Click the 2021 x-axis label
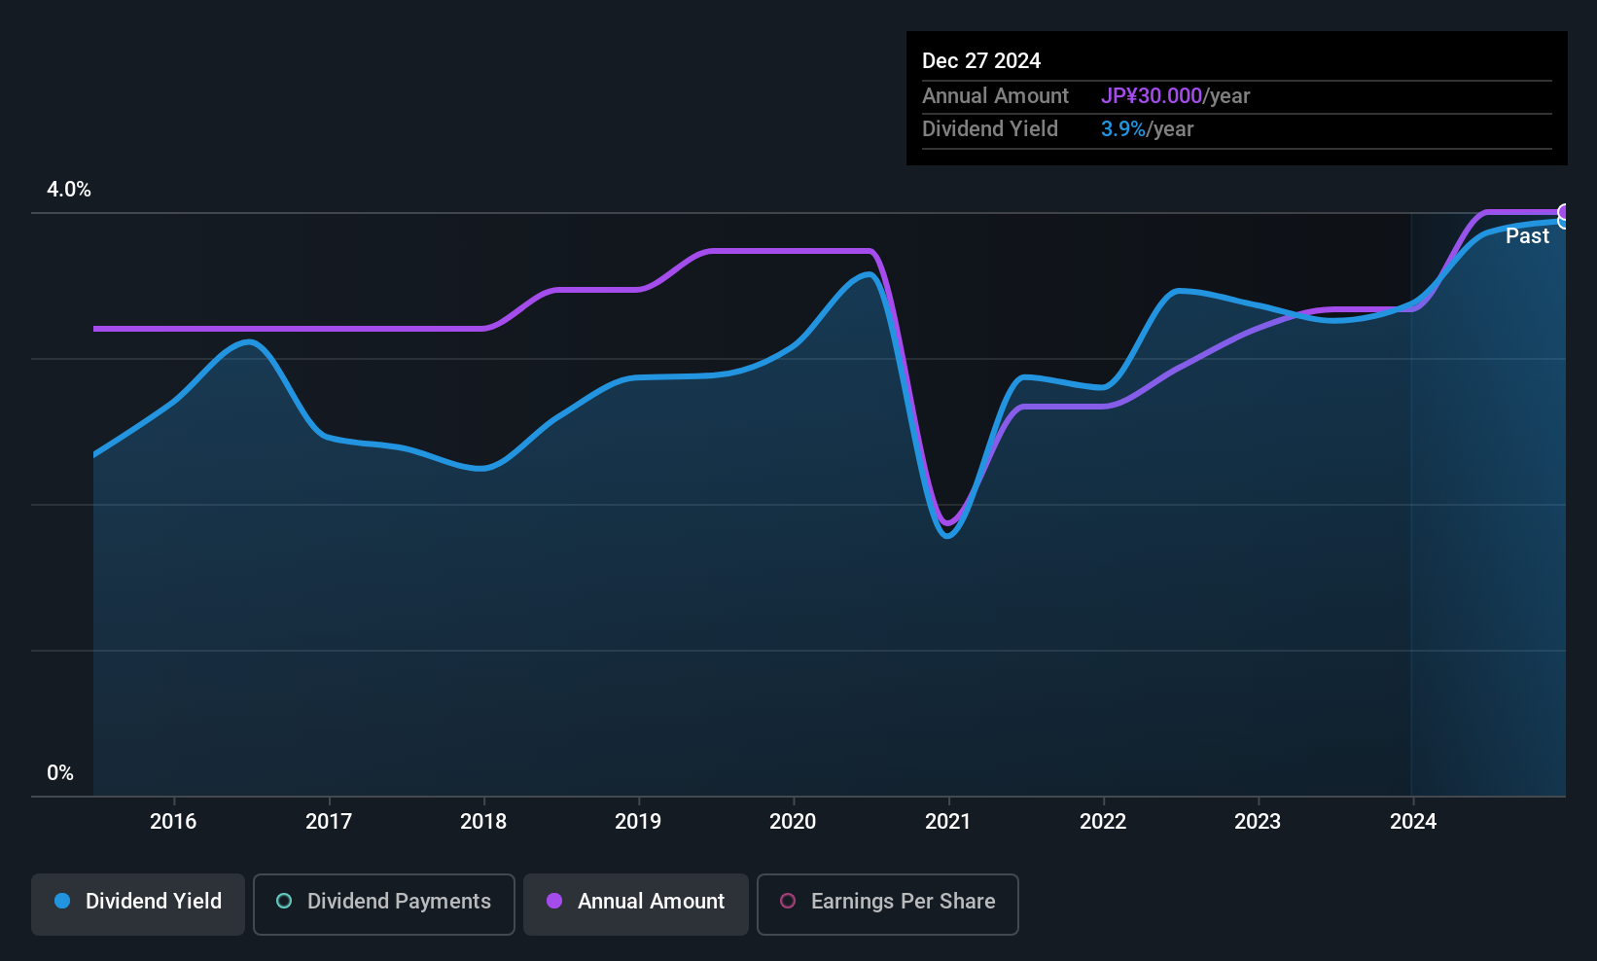1597x961 pixels. click(948, 821)
